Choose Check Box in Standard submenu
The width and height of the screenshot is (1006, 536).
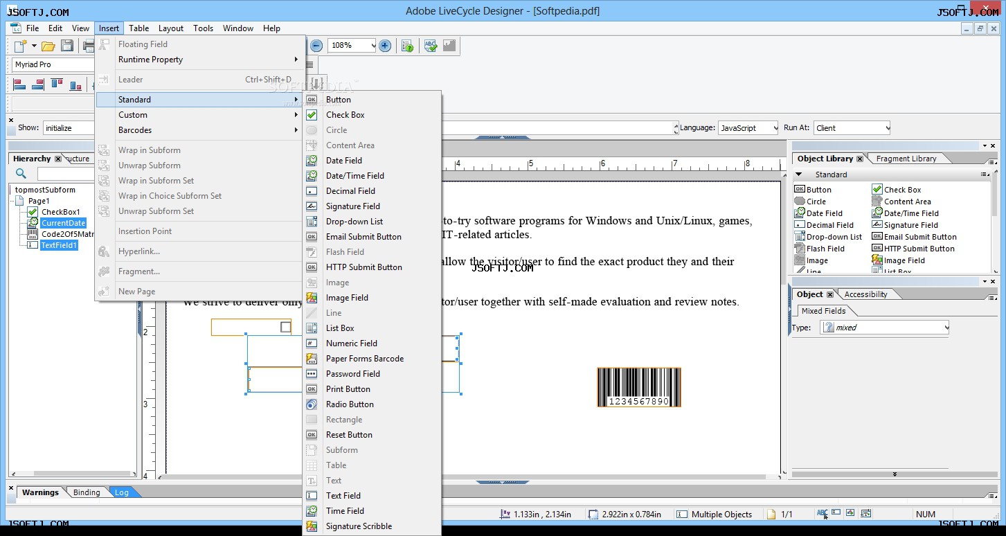pos(372,115)
